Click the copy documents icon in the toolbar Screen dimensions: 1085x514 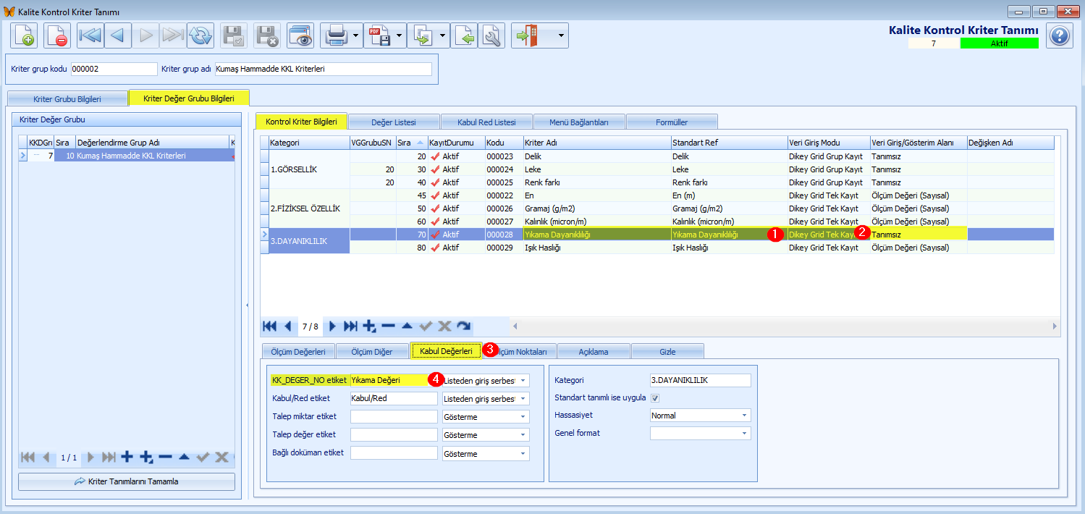coord(422,35)
